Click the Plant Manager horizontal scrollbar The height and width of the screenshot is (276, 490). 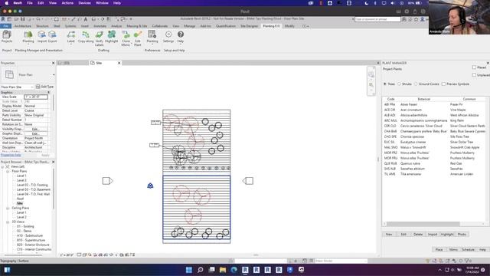click(423, 224)
